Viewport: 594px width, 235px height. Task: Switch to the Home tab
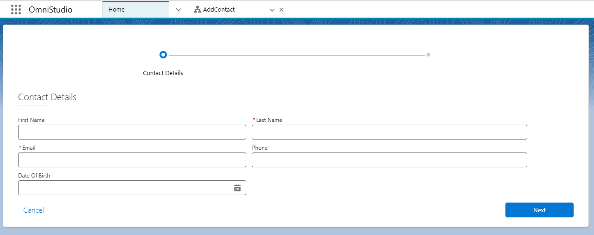tap(135, 10)
